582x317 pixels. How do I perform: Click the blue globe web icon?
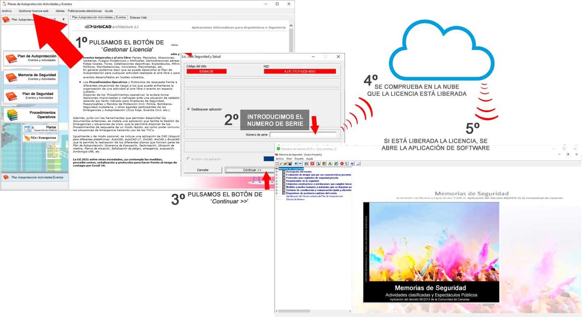point(352,163)
